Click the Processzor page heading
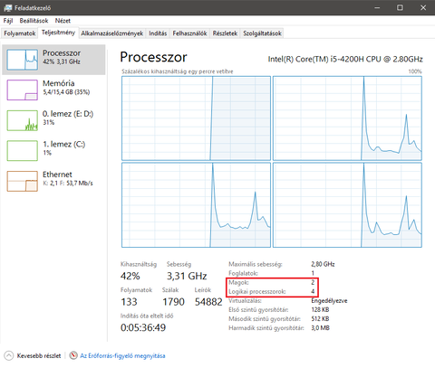Image resolution: width=435 pixels, height=368 pixels. [153, 57]
